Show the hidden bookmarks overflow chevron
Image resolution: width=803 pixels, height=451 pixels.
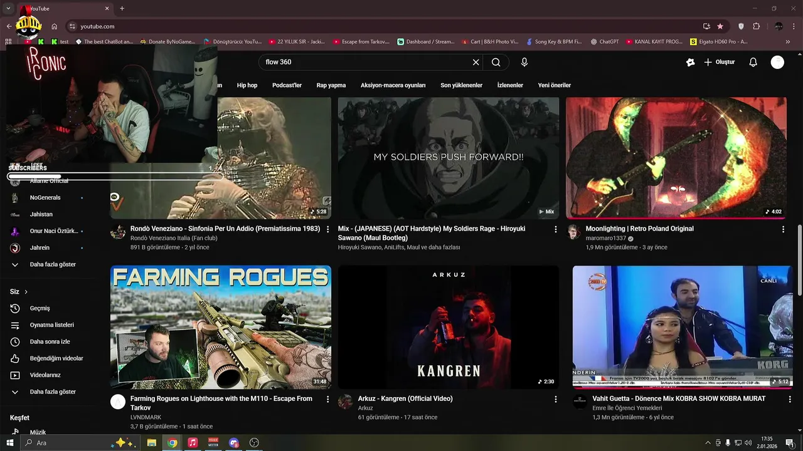pos(789,41)
